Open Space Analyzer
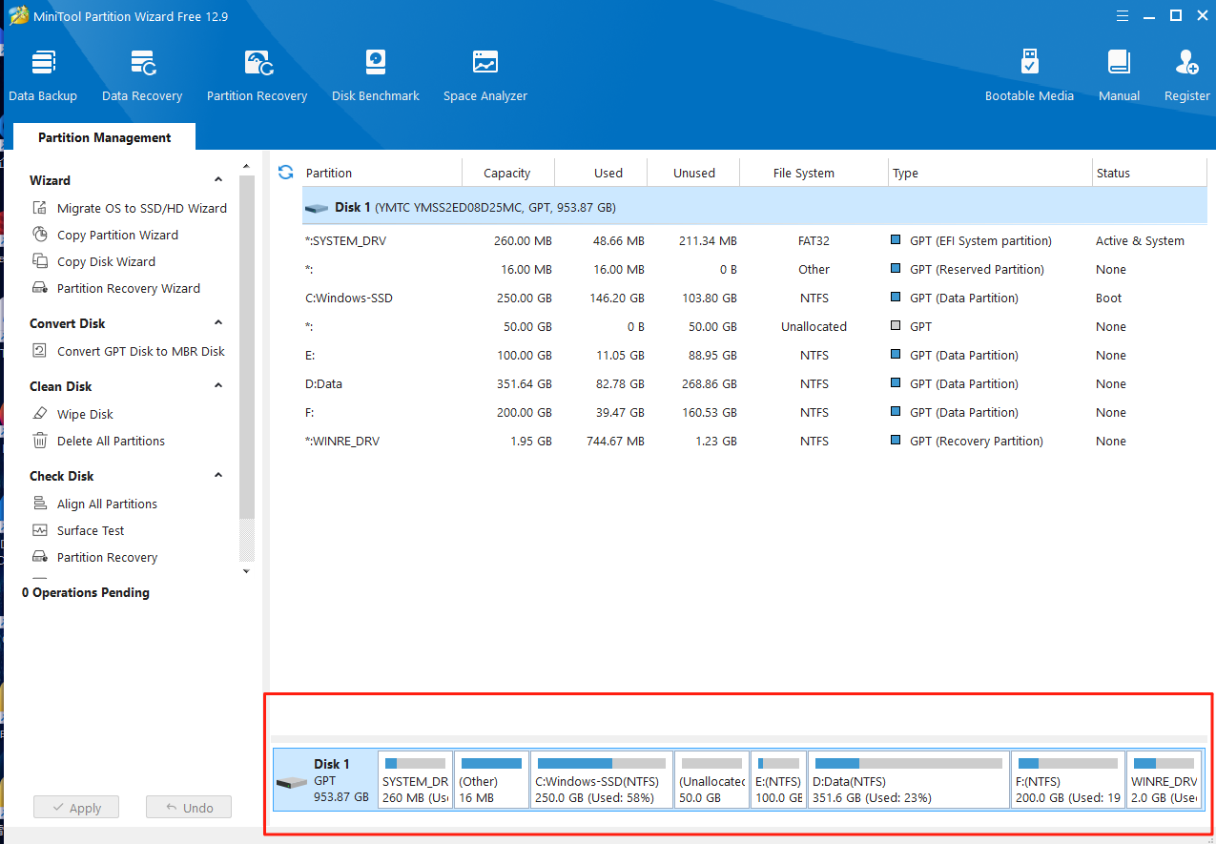Viewport: 1216px width, 844px height. click(485, 75)
